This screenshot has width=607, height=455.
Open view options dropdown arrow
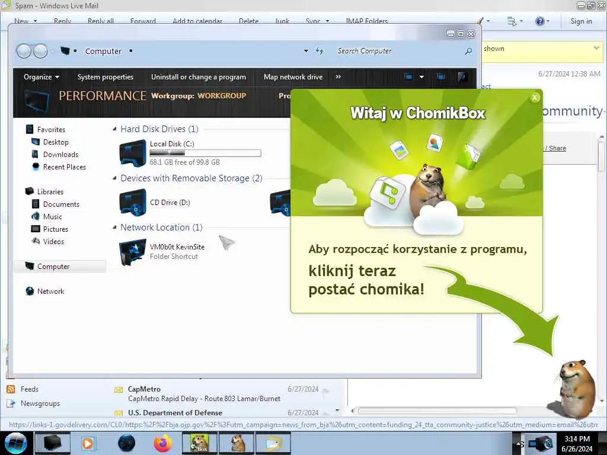click(x=421, y=76)
